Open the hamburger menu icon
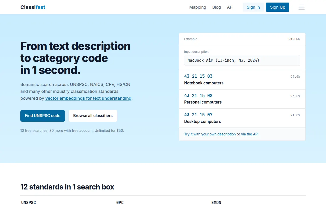 coord(302,7)
